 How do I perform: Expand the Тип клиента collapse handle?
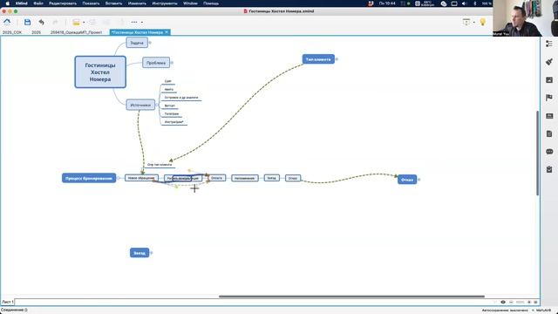tap(337, 59)
